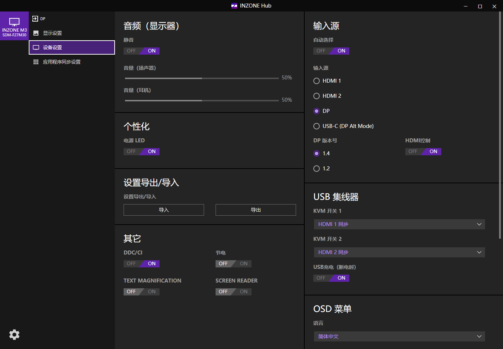Click the DP input source icon
This screenshot has height=349, width=503.
click(x=35, y=19)
